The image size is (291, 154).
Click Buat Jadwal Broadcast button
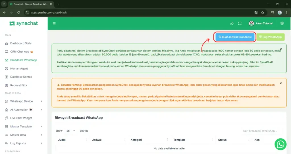click(x=235, y=37)
